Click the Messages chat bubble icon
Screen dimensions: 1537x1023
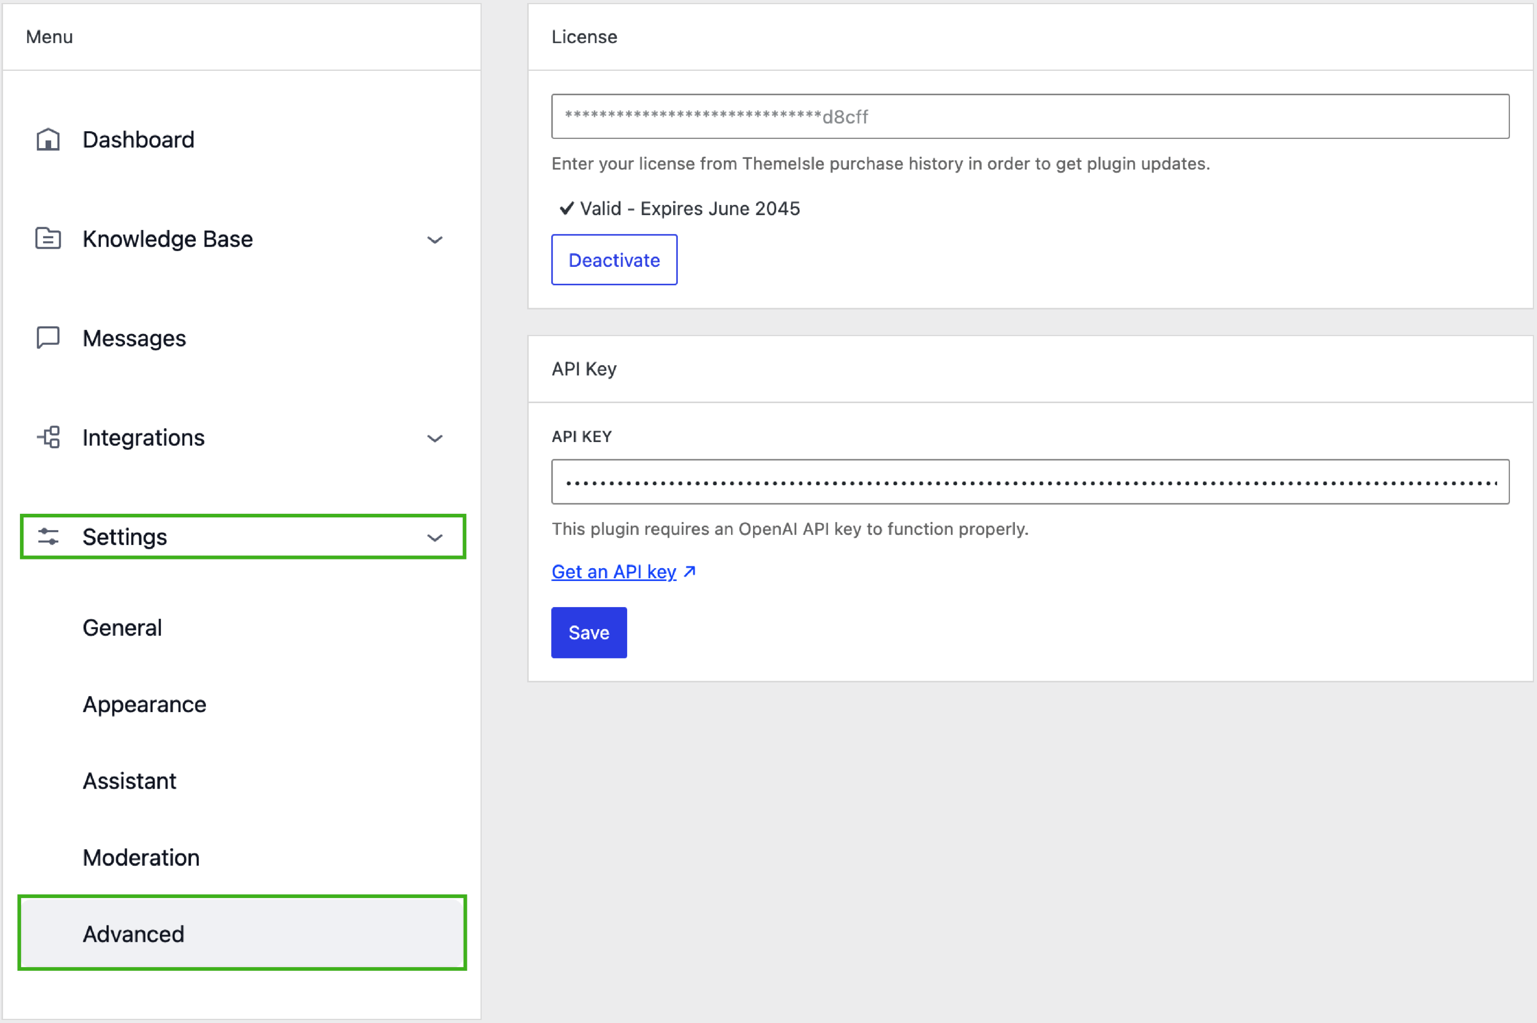(x=48, y=338)
